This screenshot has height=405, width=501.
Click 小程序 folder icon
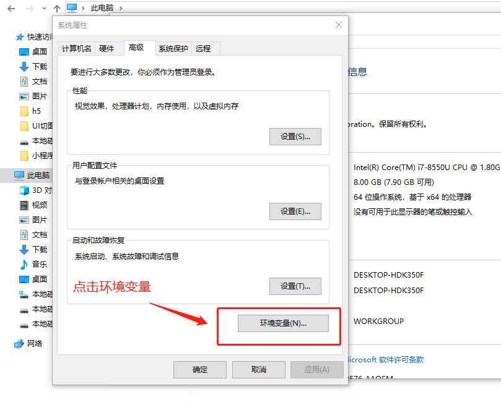tap(24, 156)
